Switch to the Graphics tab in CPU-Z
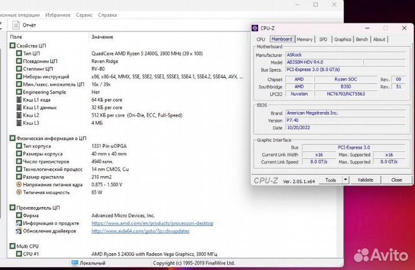The height and width of the screenshot is (270, 415). coord(342,39)
